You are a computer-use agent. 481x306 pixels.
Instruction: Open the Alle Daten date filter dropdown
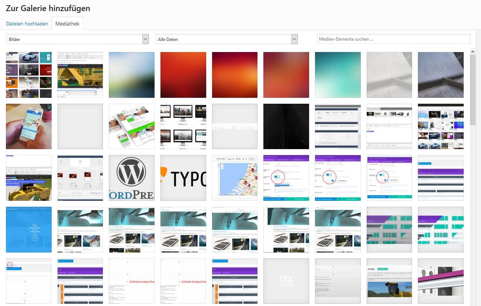click(226, 39)
